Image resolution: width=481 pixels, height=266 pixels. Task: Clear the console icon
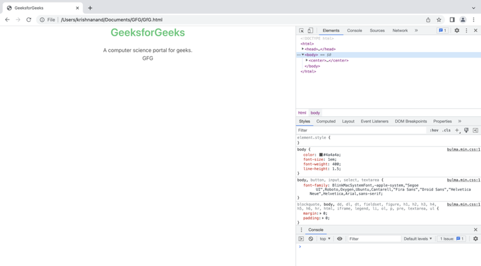[311, 238]
